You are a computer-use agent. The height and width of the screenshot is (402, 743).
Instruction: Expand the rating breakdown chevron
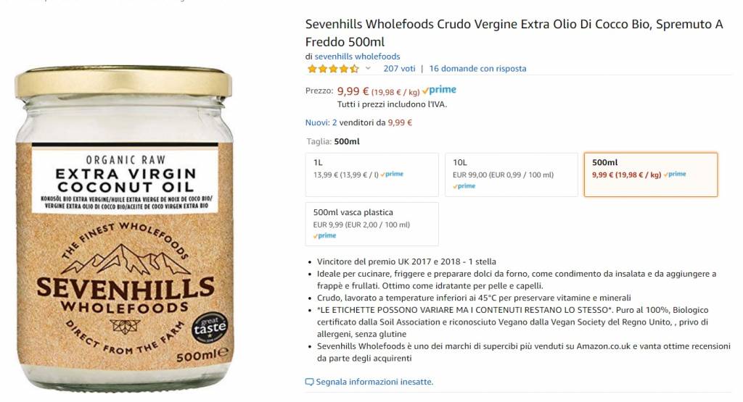[368, 69]
